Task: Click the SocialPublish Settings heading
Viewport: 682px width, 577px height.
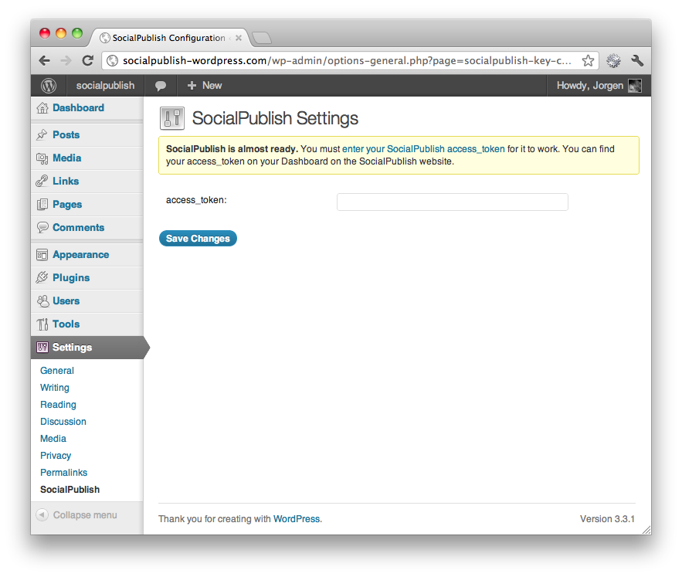Action: pyautogui.click(x=275, y=118)
